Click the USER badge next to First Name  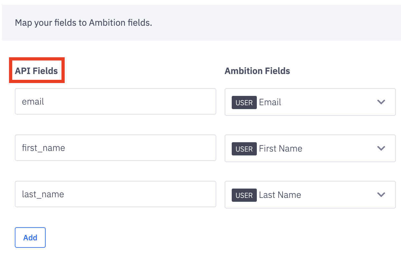pos(244,149)
